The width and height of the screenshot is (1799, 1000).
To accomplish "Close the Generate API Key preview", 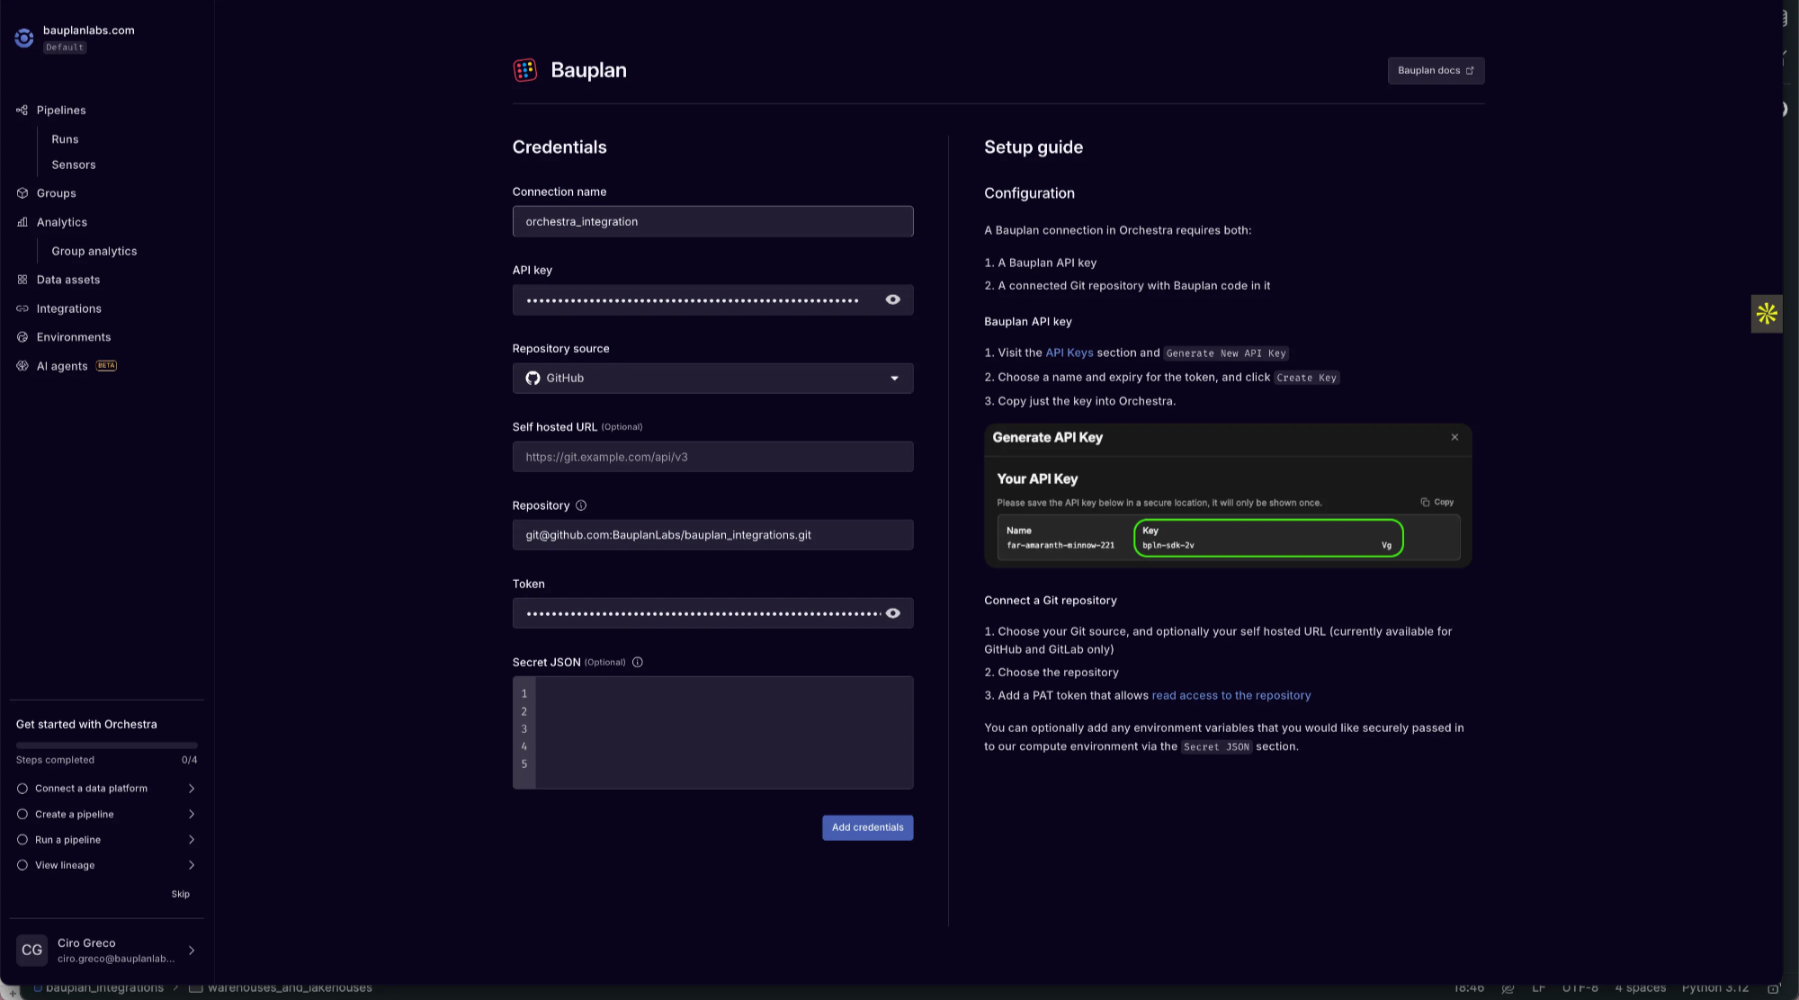I will 1454,438.
